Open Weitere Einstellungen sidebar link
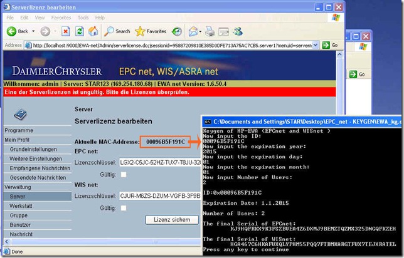Viewport: 404px width, 258px height. point(36,158)
